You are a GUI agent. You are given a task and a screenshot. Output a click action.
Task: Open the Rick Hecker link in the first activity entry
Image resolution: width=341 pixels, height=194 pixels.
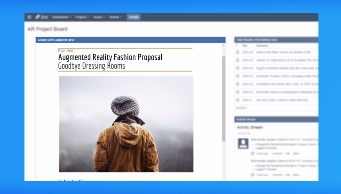pyautogui.click(x=258, y=140)
